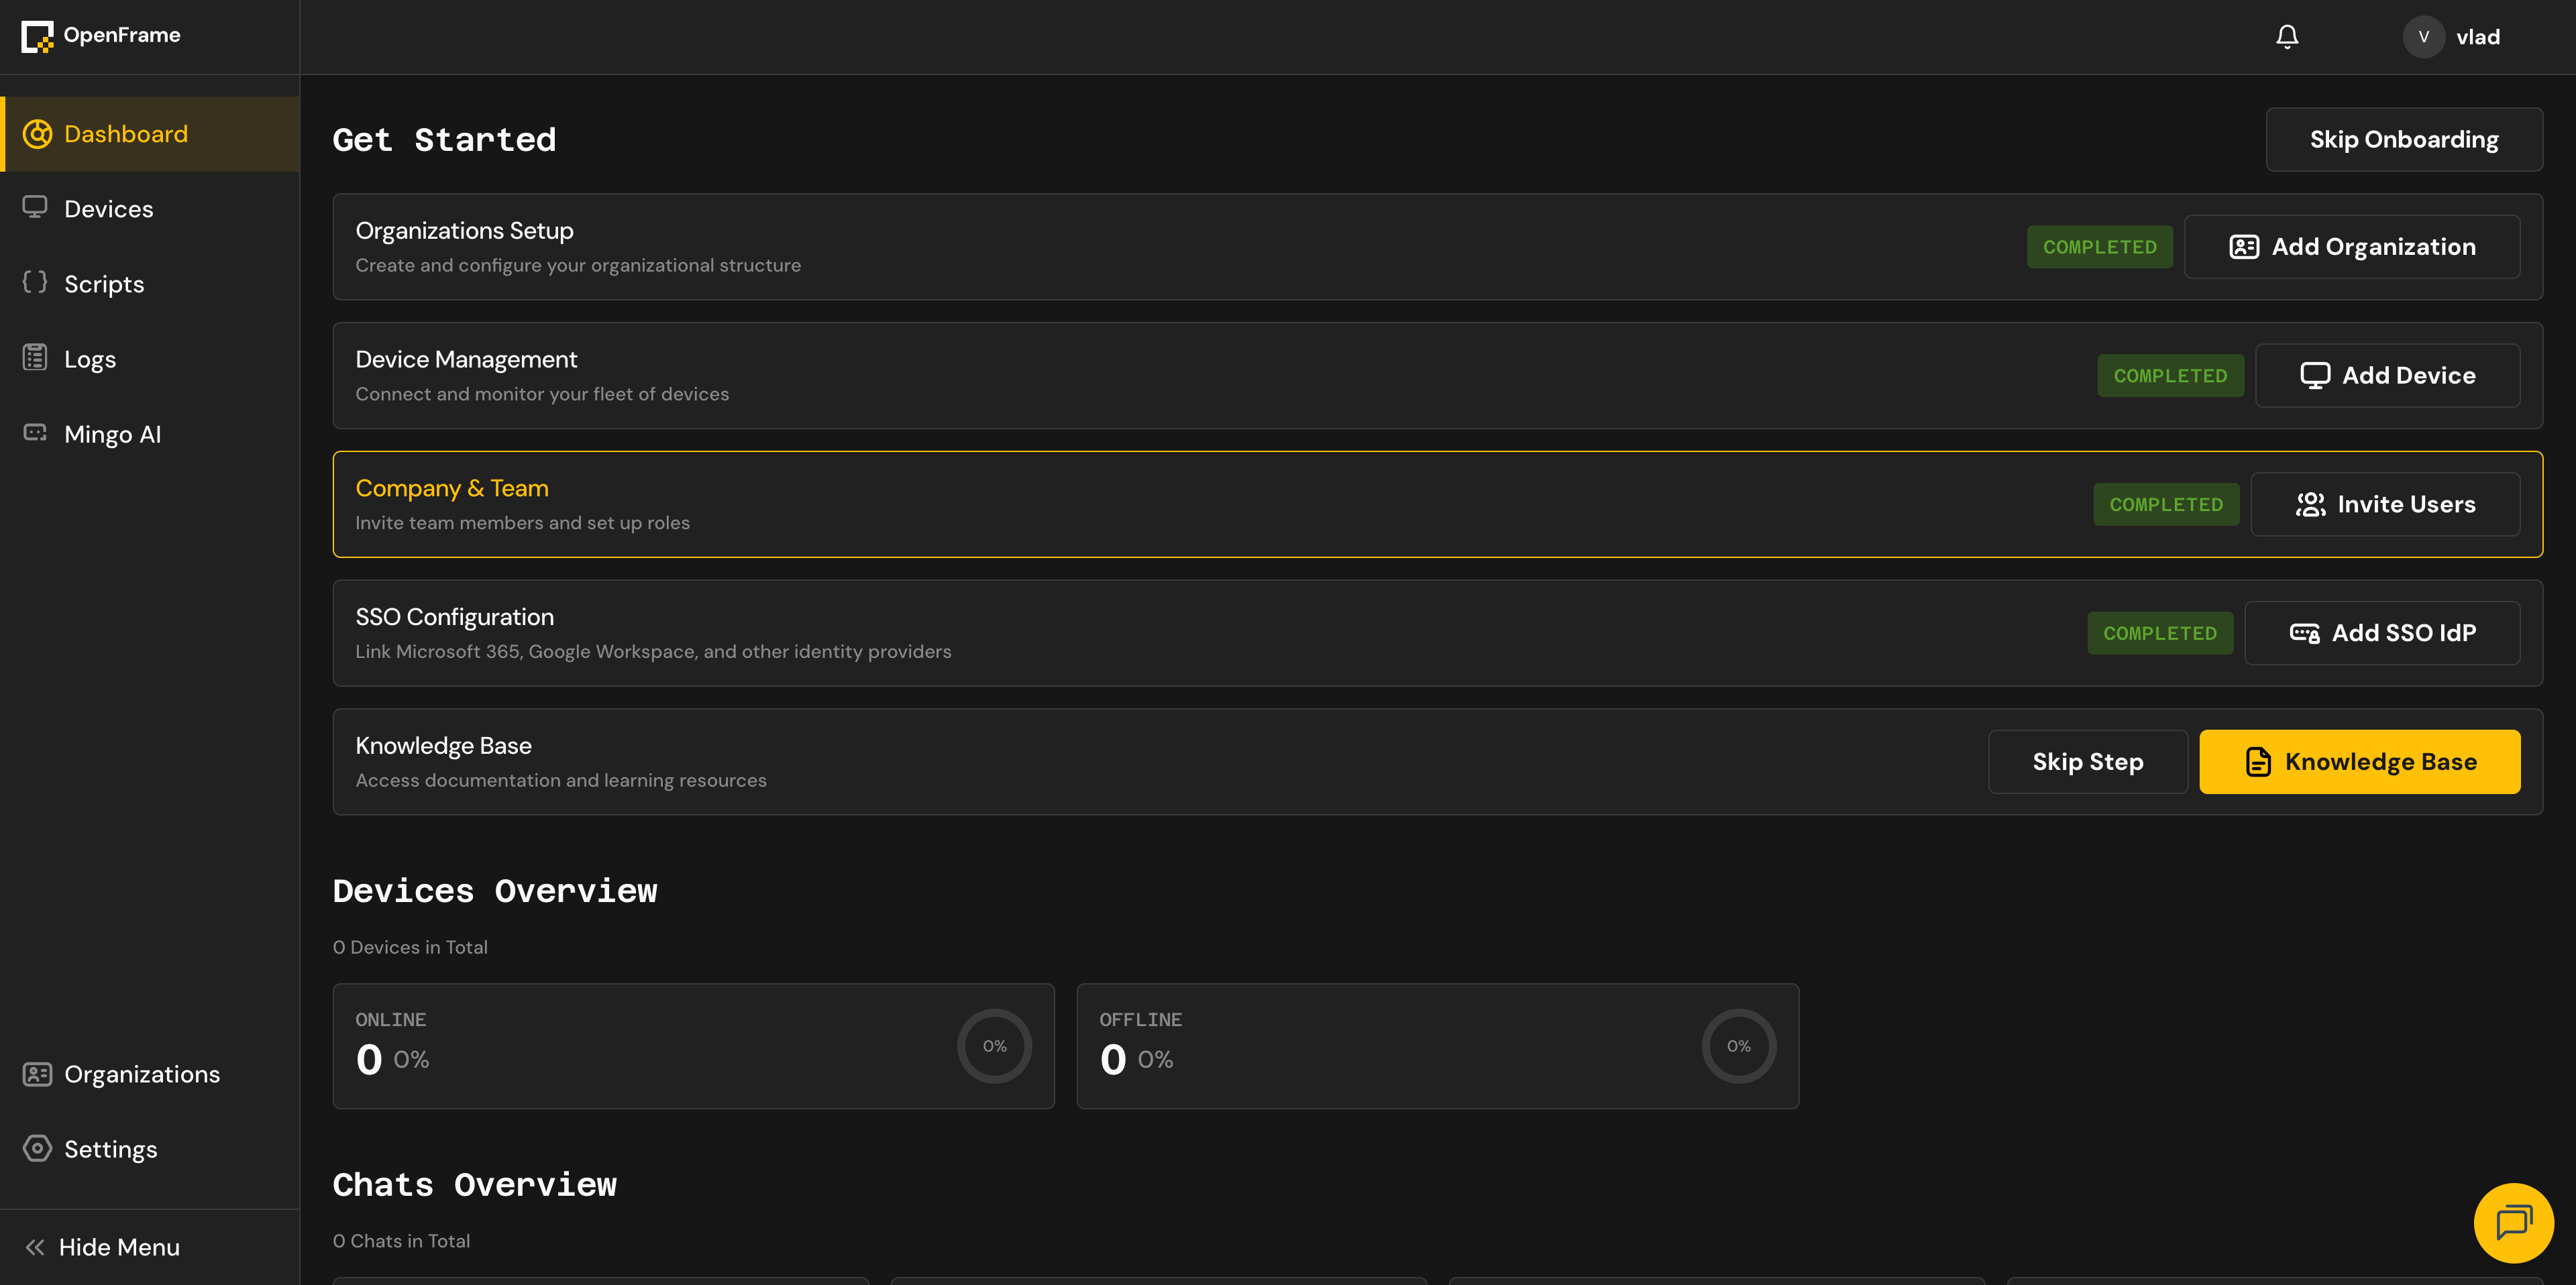The image size is (2576, 1285).
Task: Open the Dashboard menu item
Action: click(126, 134)
